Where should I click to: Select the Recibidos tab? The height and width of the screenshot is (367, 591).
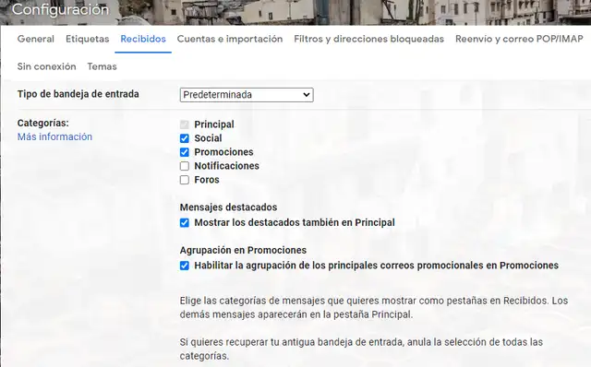(x=143, y=39)
